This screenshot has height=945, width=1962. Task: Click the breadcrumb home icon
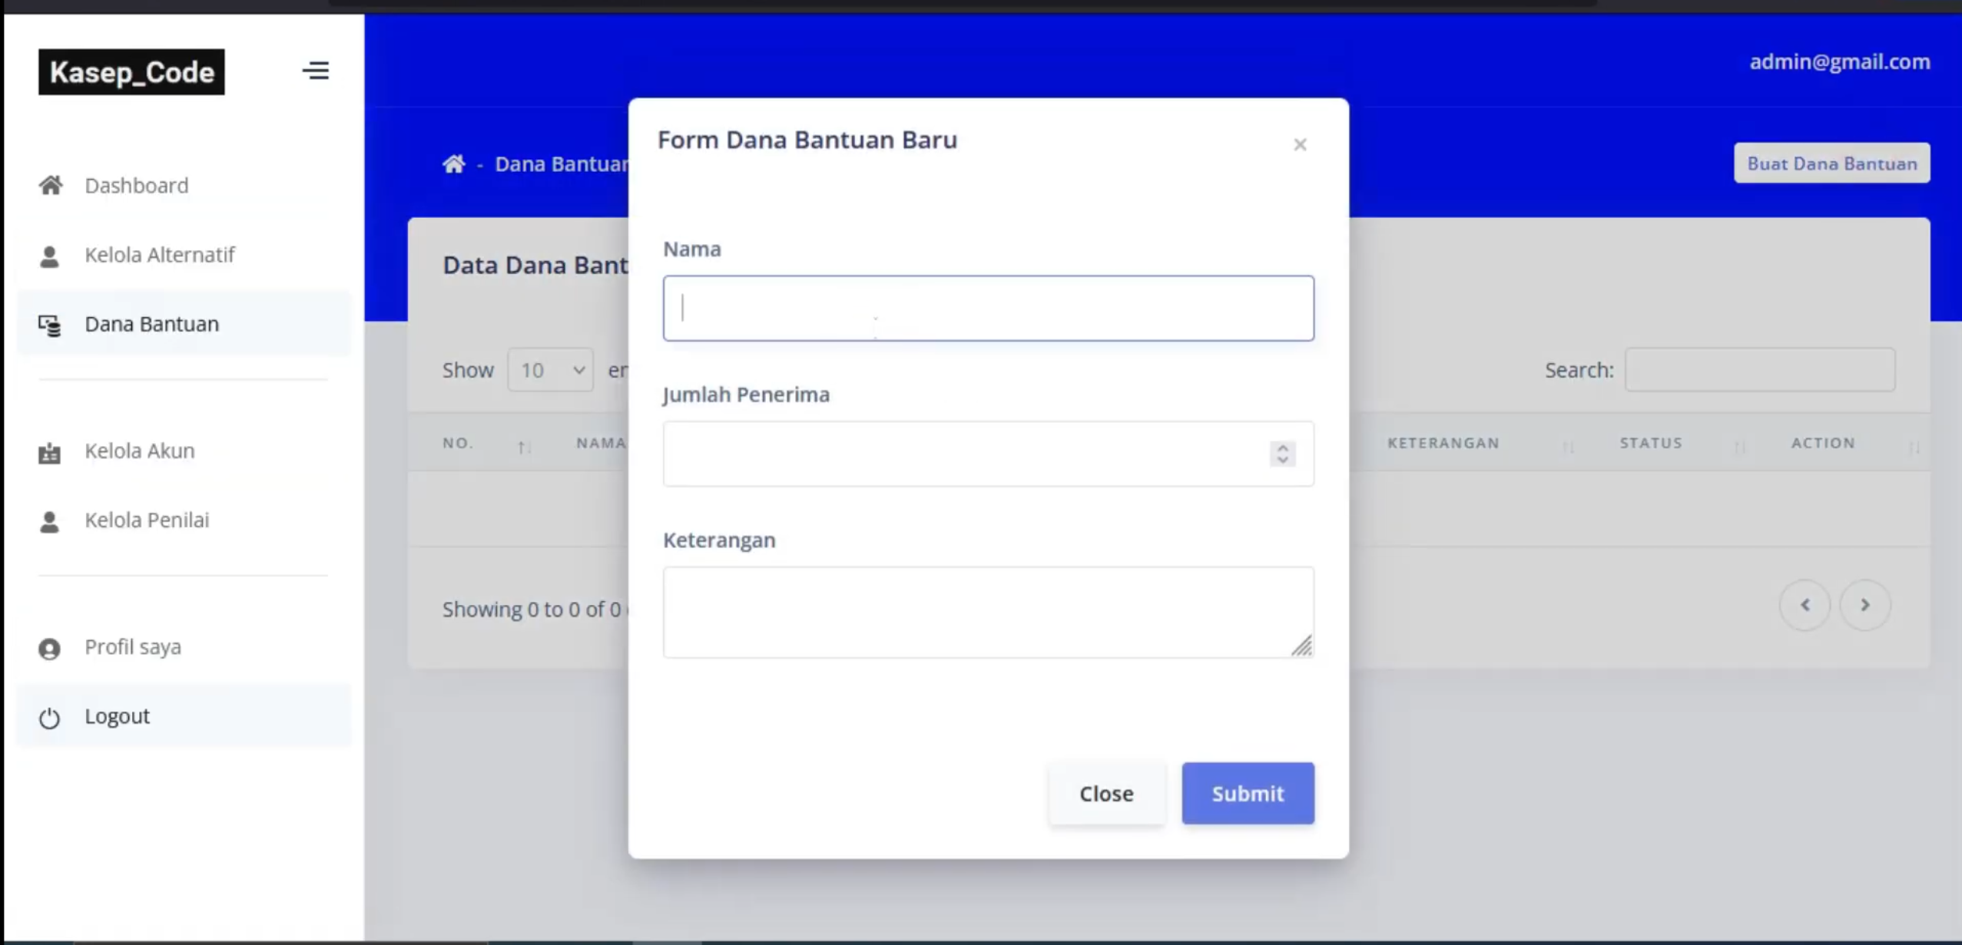click(453, 164)
